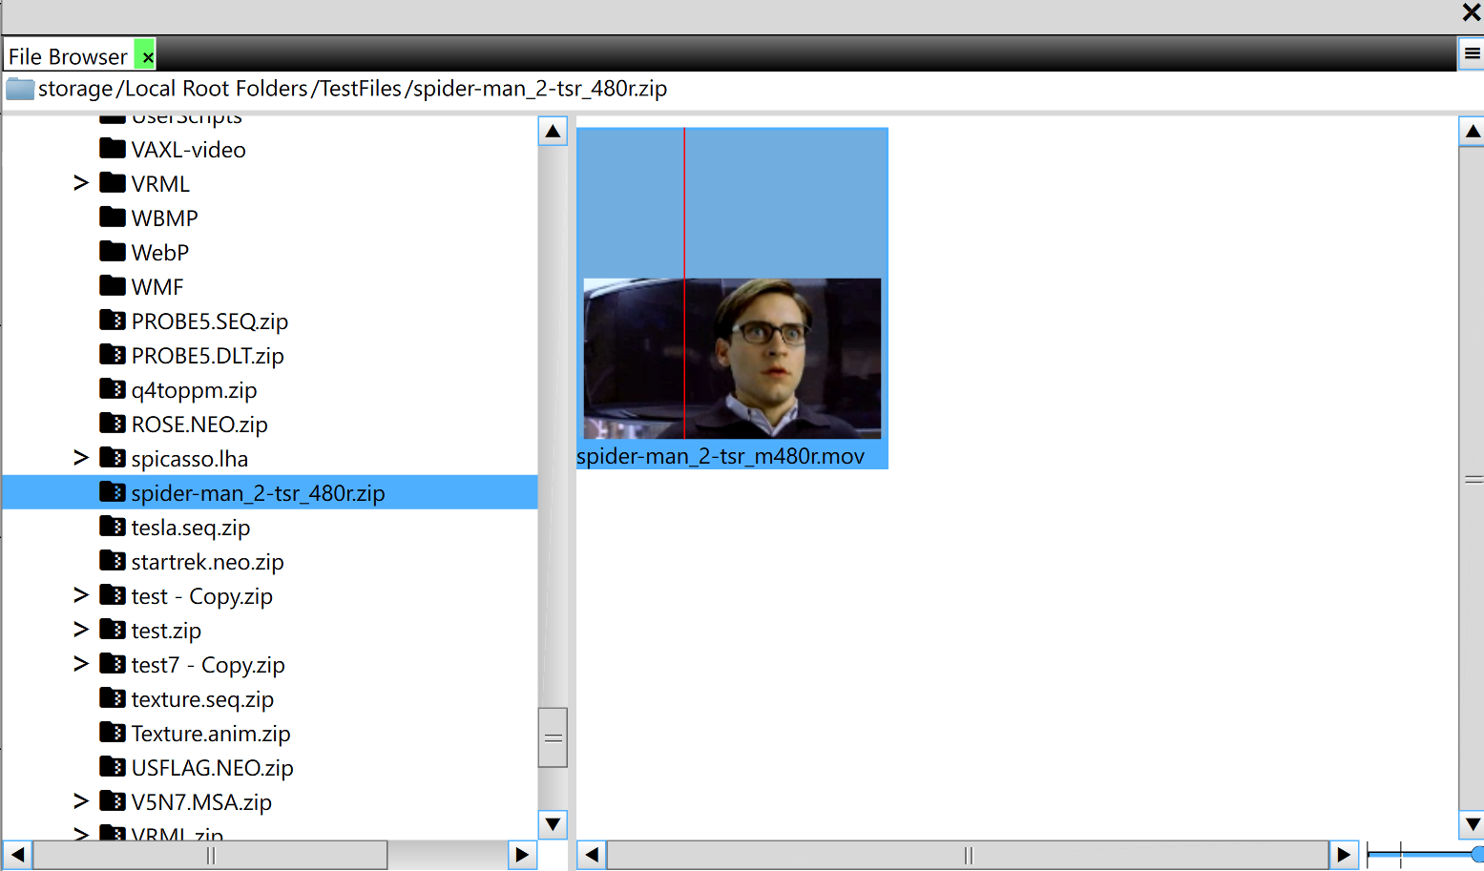Select Texture.anim.zip in the tree
The height and width of the screenshot is (871, 1484).
coord(210,734)
